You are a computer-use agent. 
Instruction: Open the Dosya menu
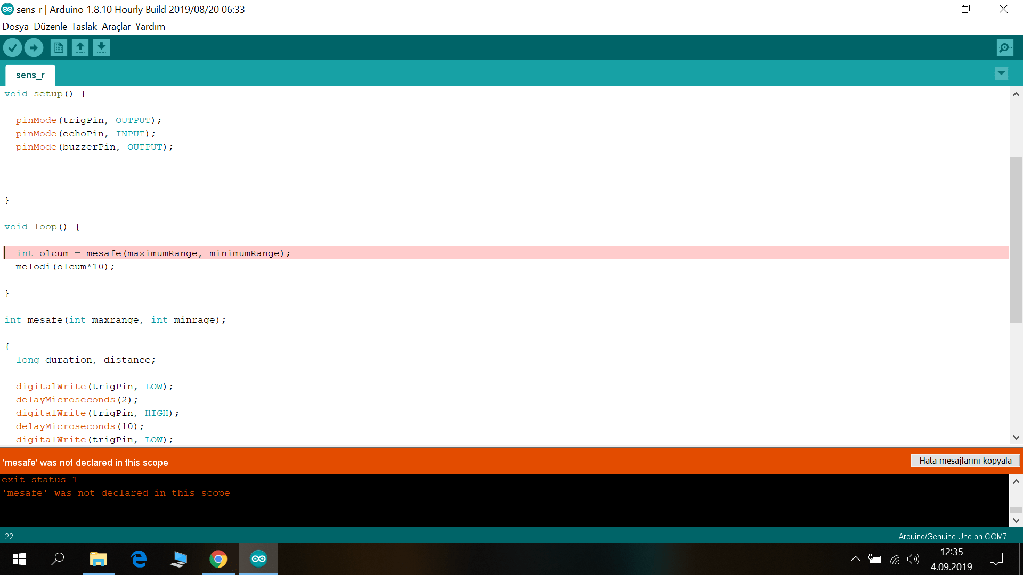15,27
